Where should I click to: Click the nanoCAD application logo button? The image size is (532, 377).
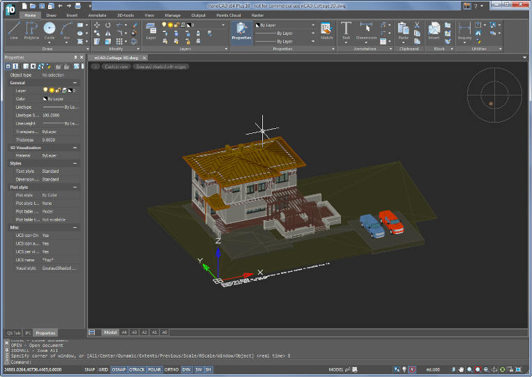click(10, 10)
